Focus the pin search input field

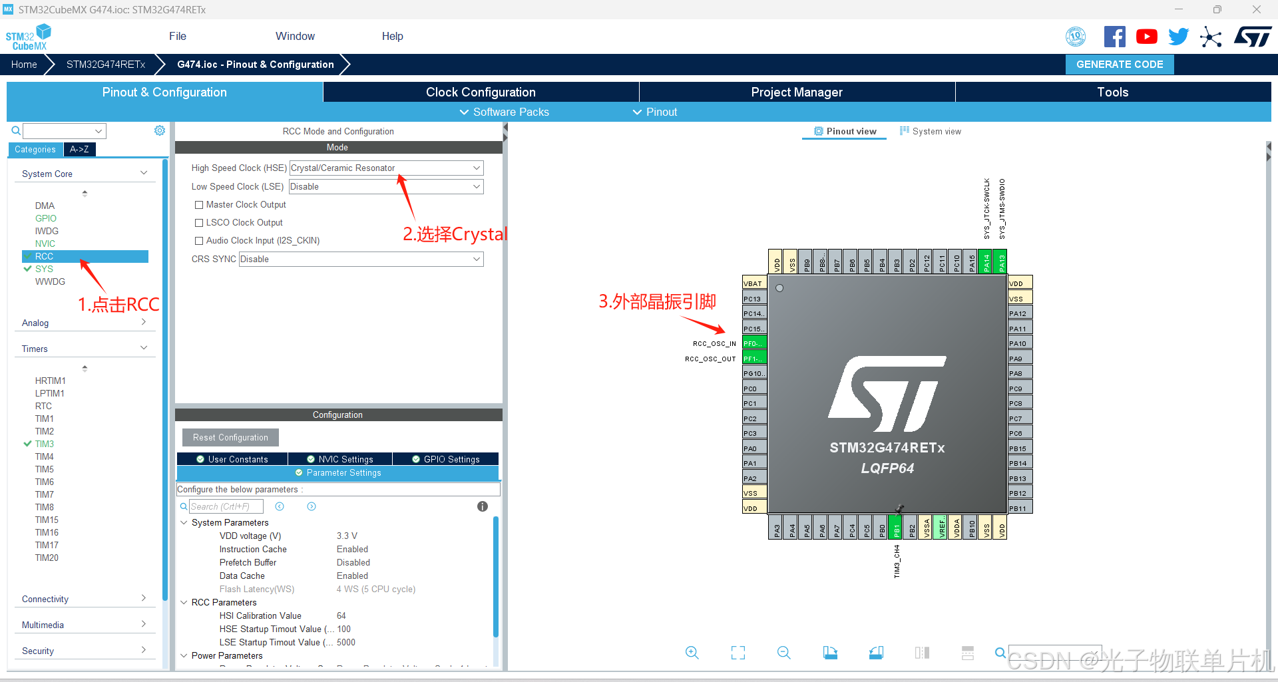pyautogui.click(x=1054, y=653)
